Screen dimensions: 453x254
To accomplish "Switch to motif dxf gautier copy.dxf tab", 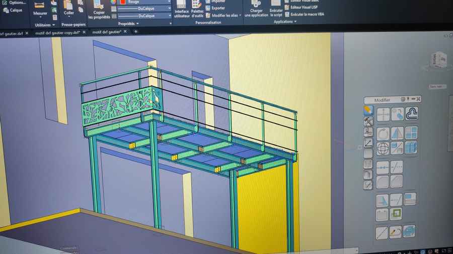I will pos(57,33).
